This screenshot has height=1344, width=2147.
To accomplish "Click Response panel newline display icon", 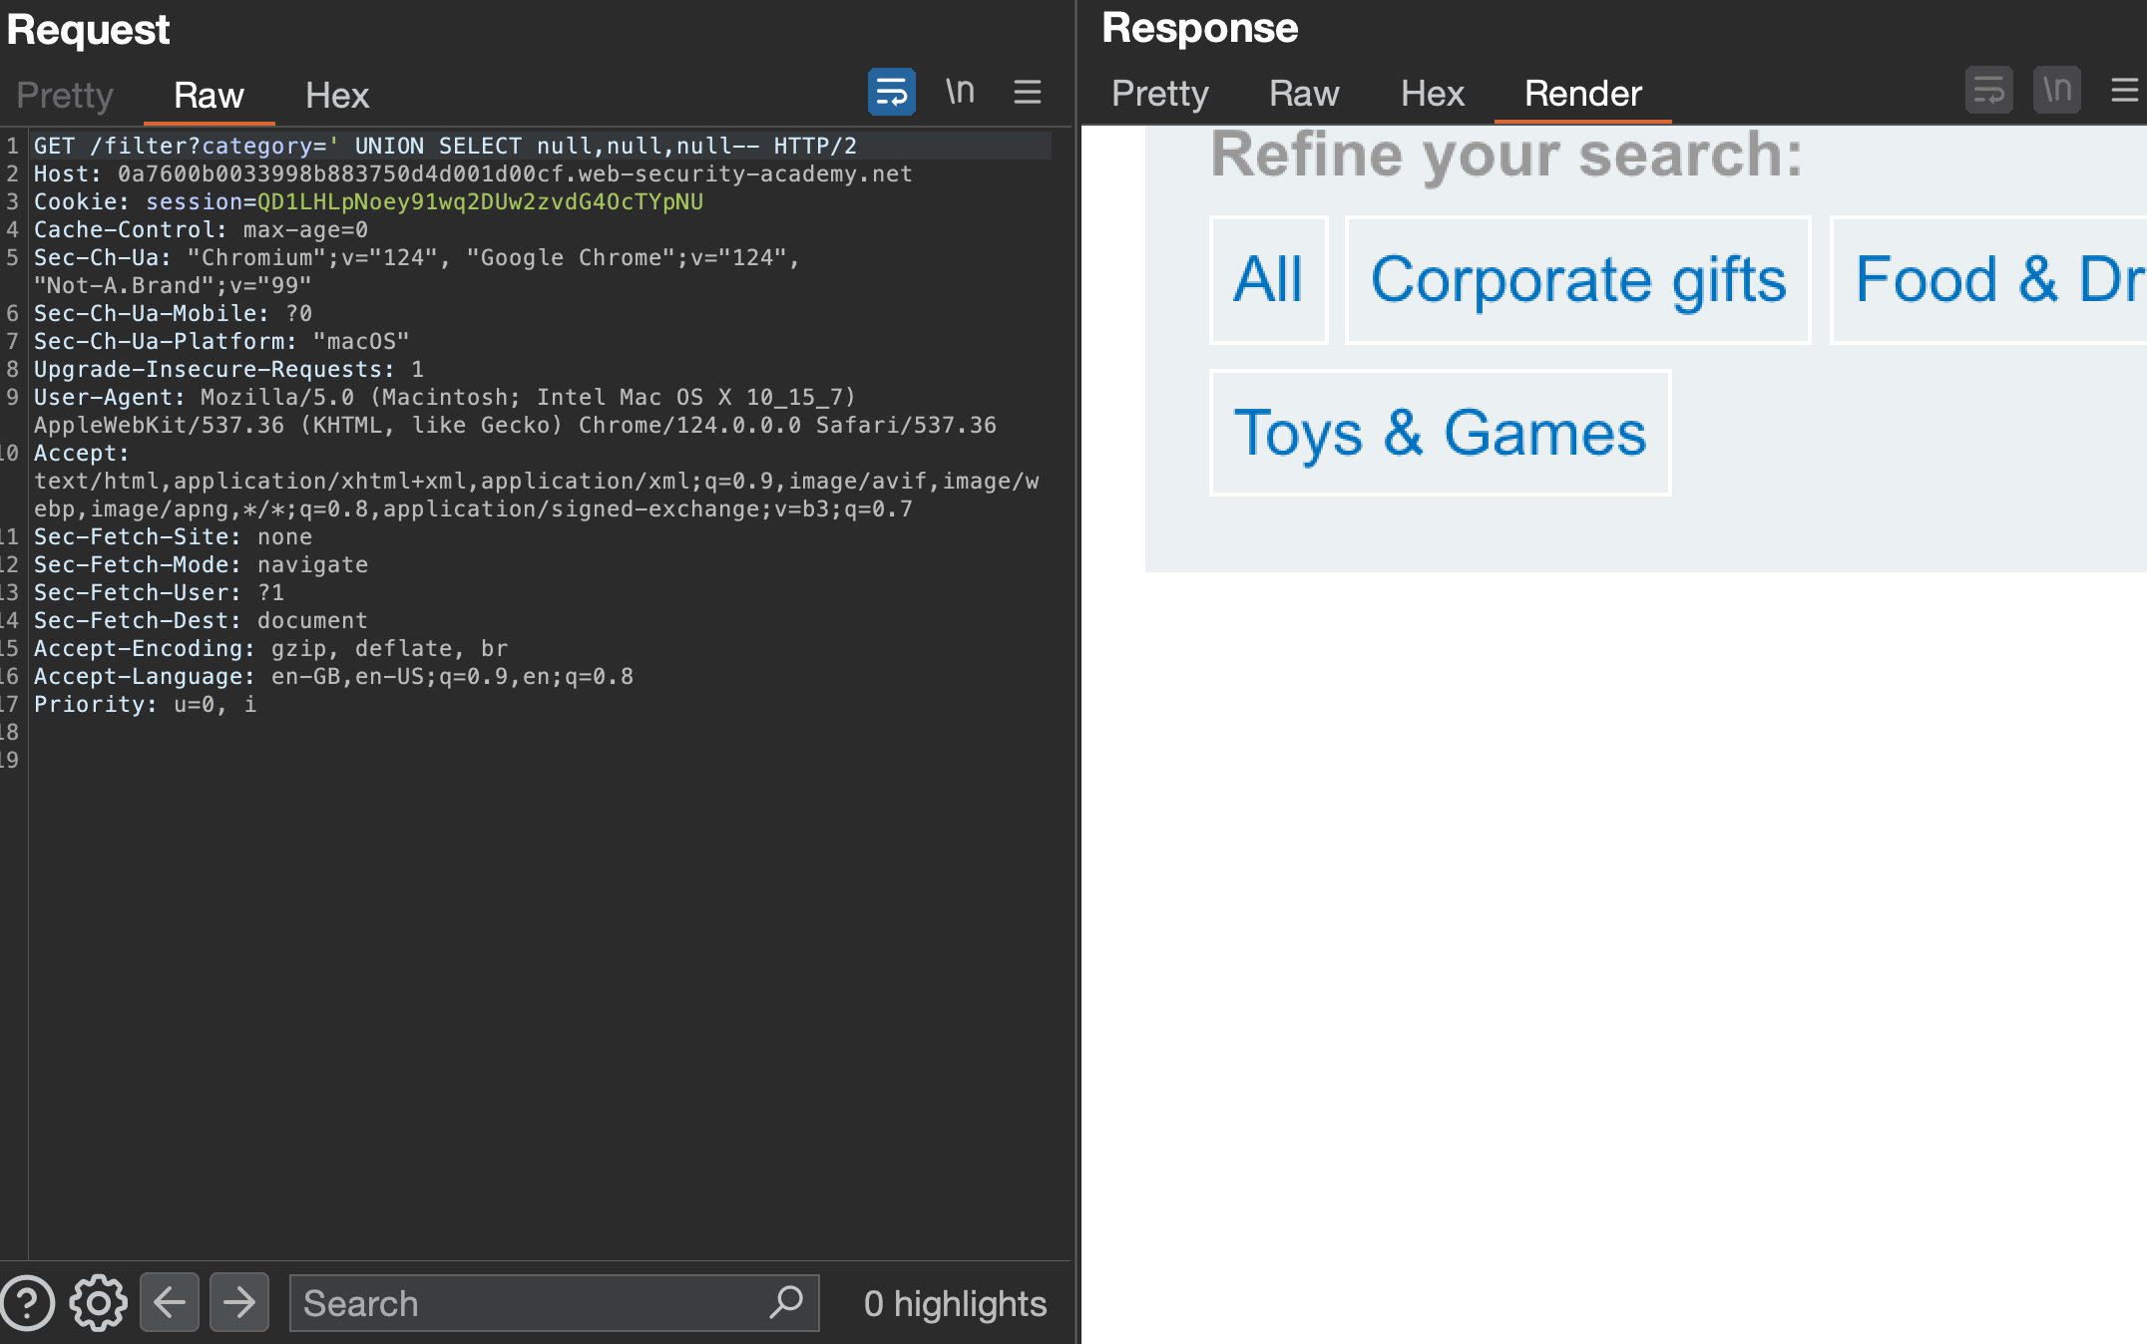I will pyautogui.click(x=2057, y=91).
